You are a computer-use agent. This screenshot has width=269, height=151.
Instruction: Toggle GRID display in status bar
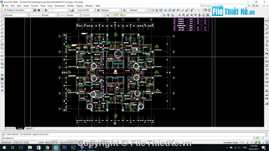tap(47, 143)
